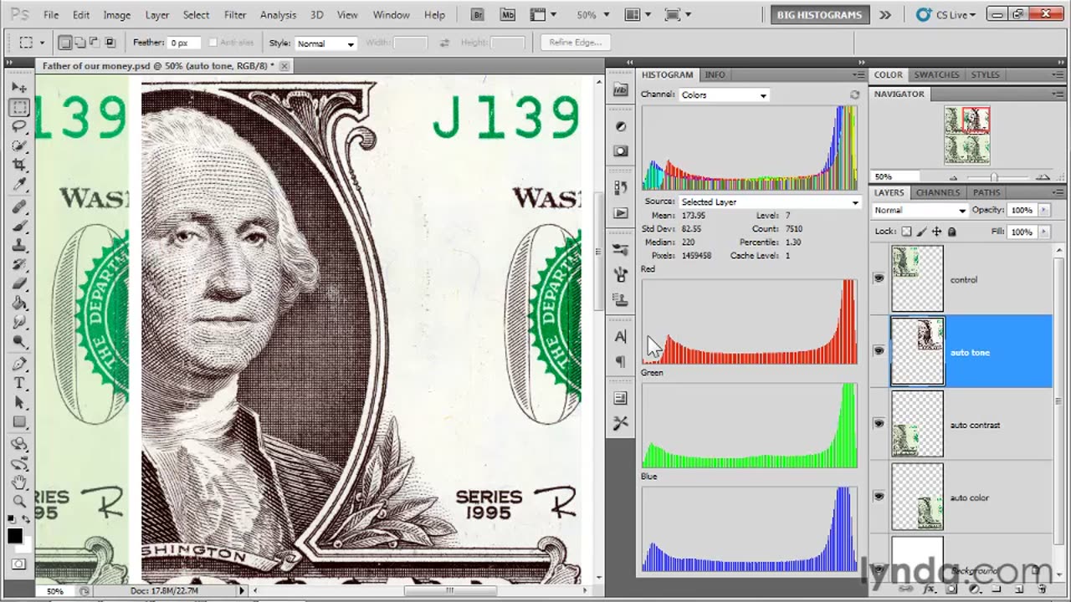Select the Eraser tool
Screen dimensions: 1071x602
coord(19,284)
